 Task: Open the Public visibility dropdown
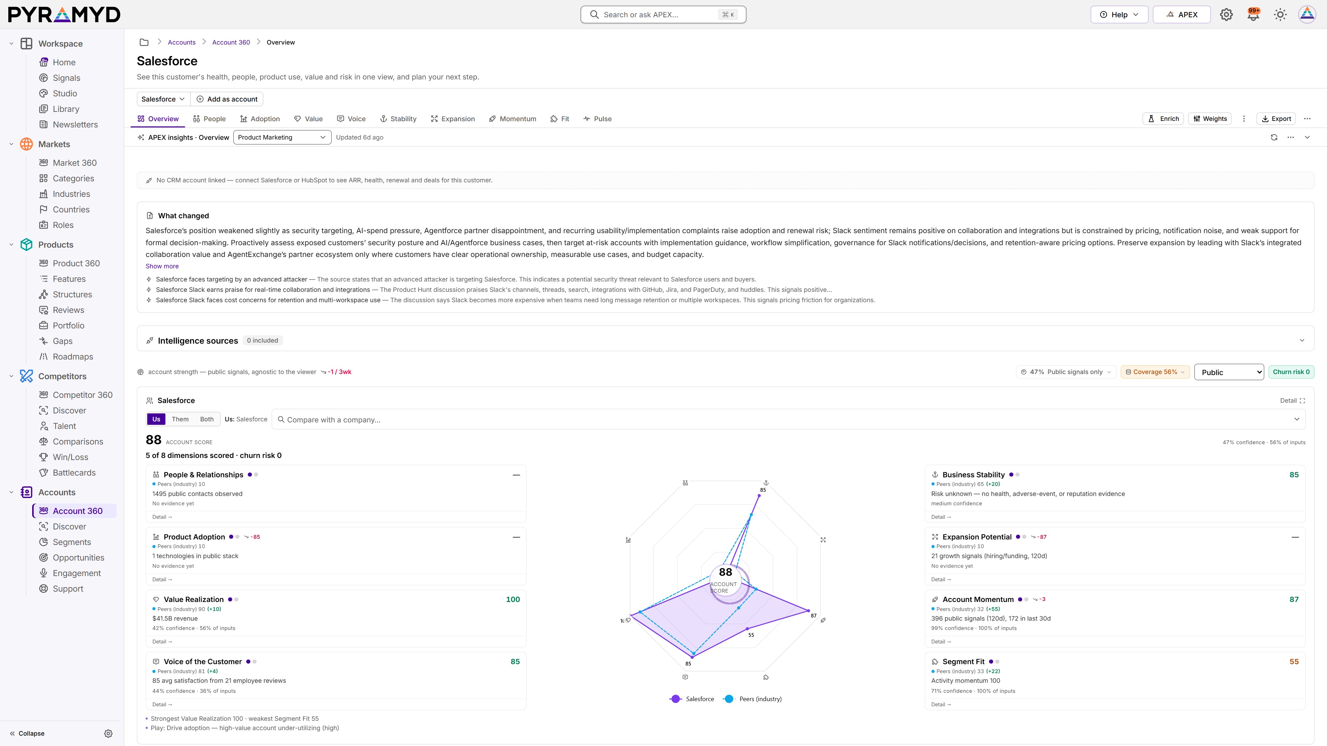click(x=1229, y=372)
